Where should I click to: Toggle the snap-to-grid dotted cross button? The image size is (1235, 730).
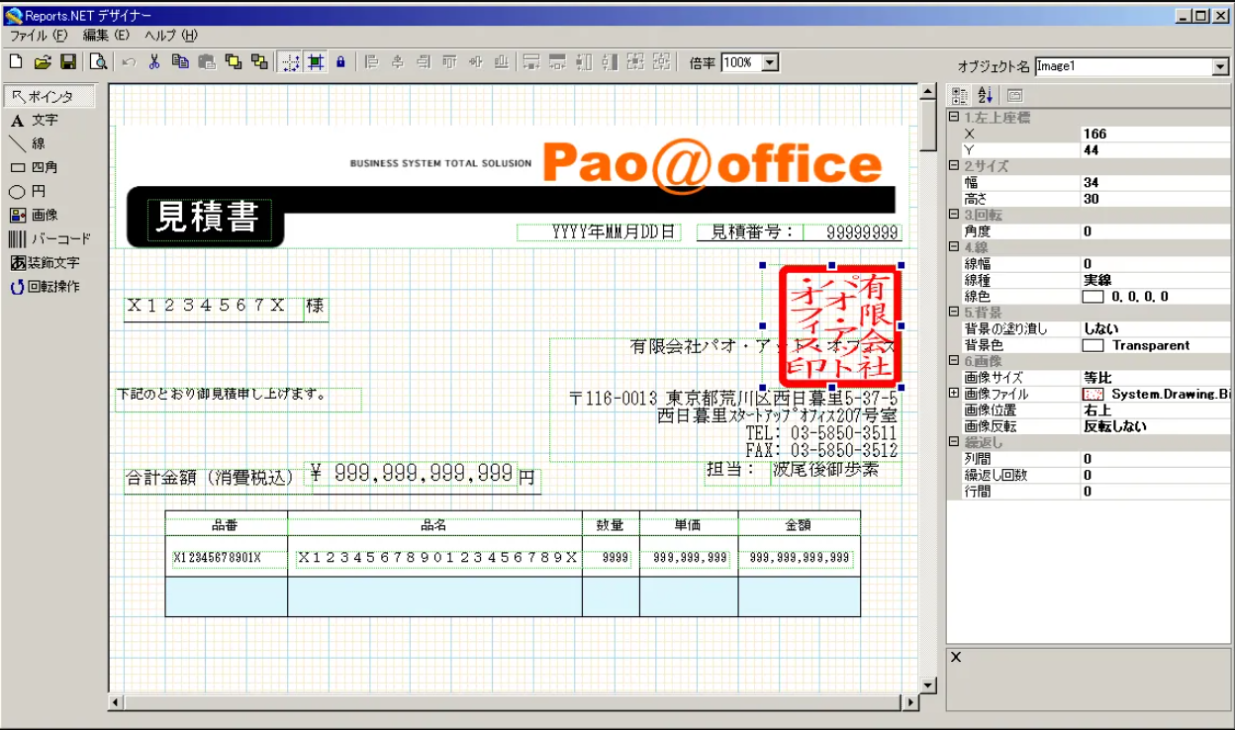[291, 62]
